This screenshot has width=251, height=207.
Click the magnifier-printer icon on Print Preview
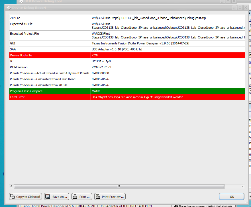tap(98, 196)
